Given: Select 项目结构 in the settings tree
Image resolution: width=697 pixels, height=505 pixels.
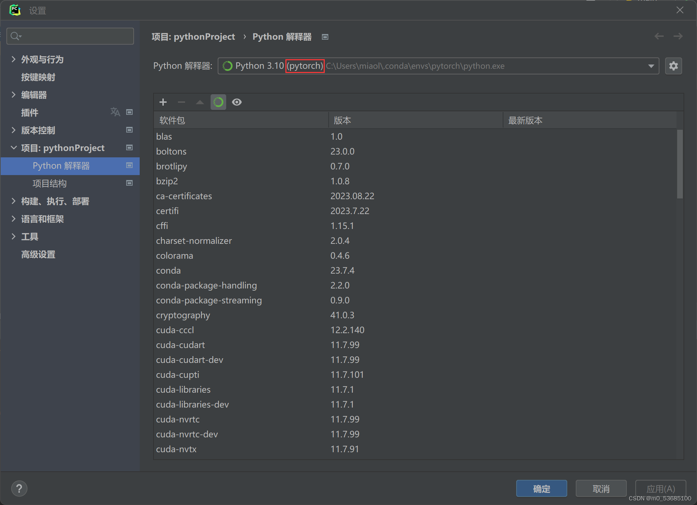Looking at the screenshot, I should tap(50, 183).
